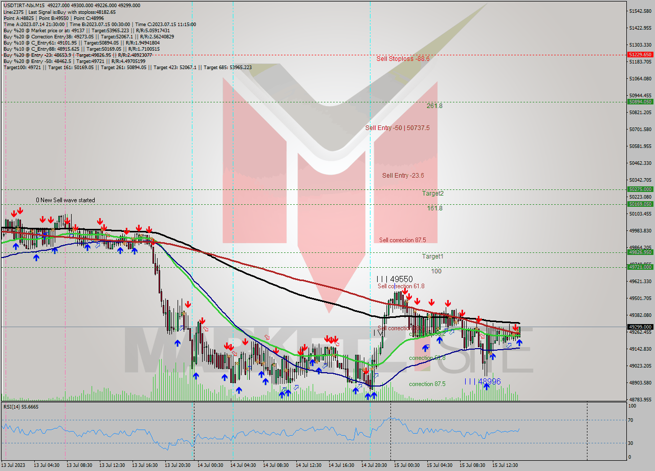The width and height of the screenshot is (655, 471).
Task: Click the 'Sell Entry -23.6' label
Action: click(403, 176)
